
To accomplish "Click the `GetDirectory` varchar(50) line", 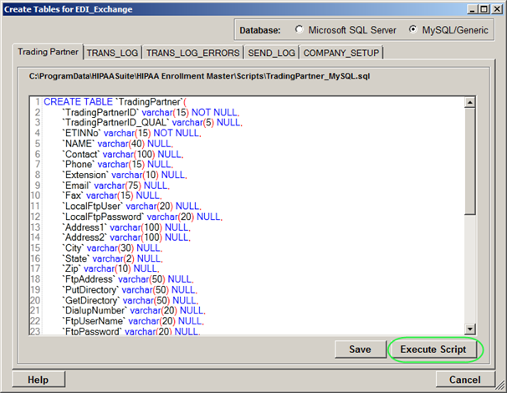I will (x=130, y=300).
